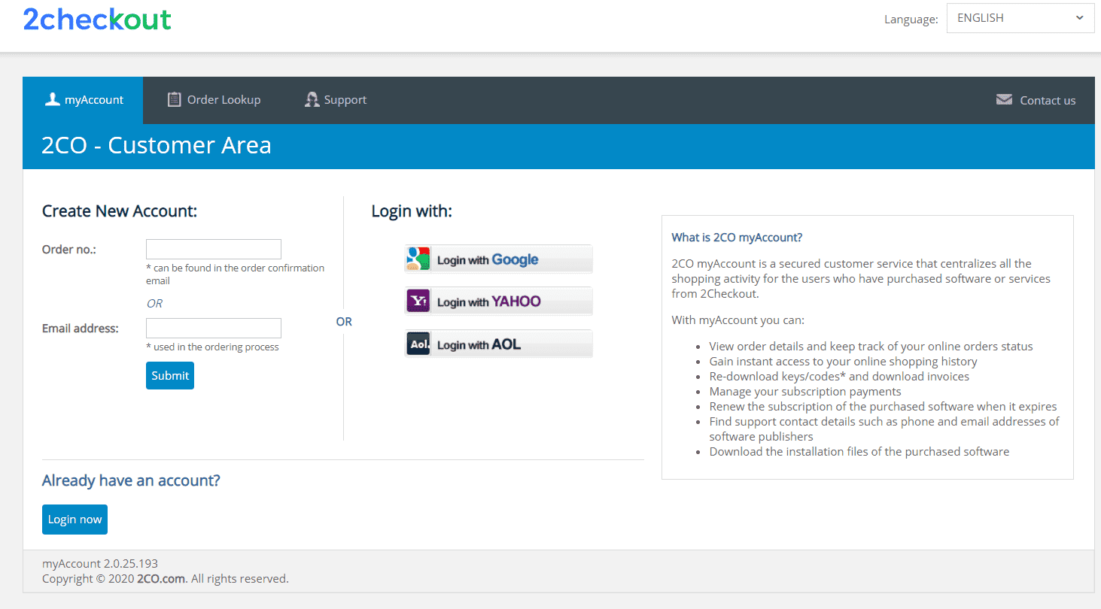Sign in using Login with AOL
1101x609 pixels.
[x=498, y=343]
